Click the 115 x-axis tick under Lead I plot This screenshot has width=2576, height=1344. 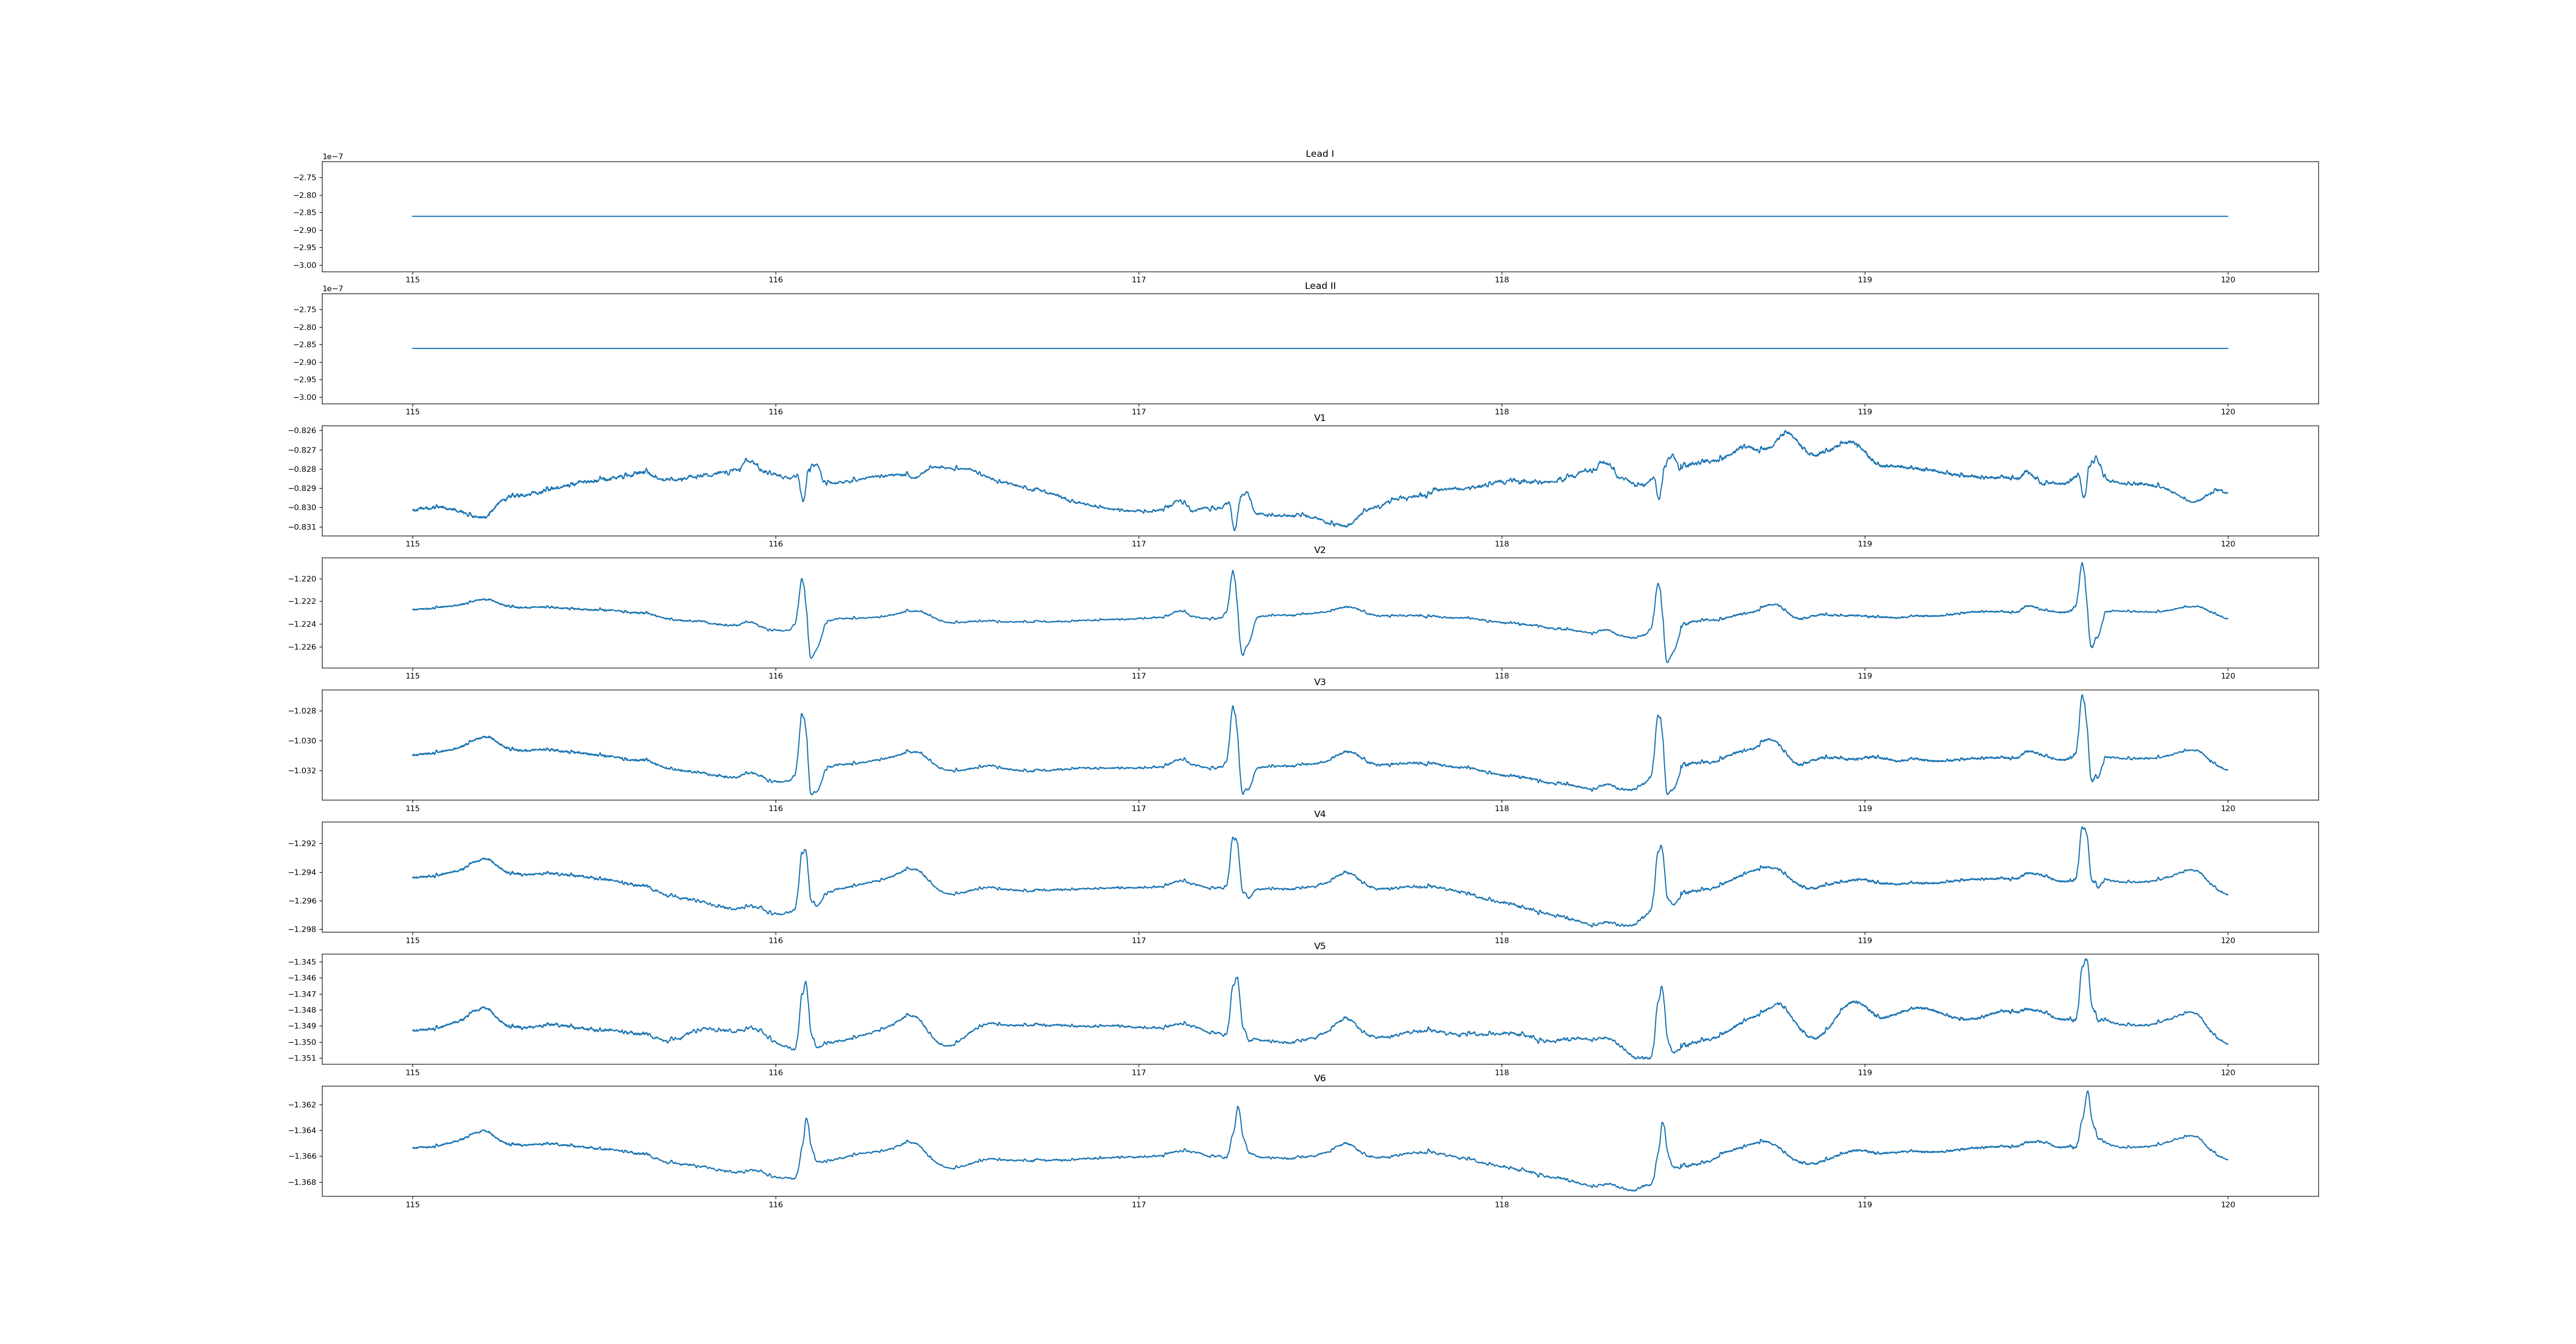[412, 280]
